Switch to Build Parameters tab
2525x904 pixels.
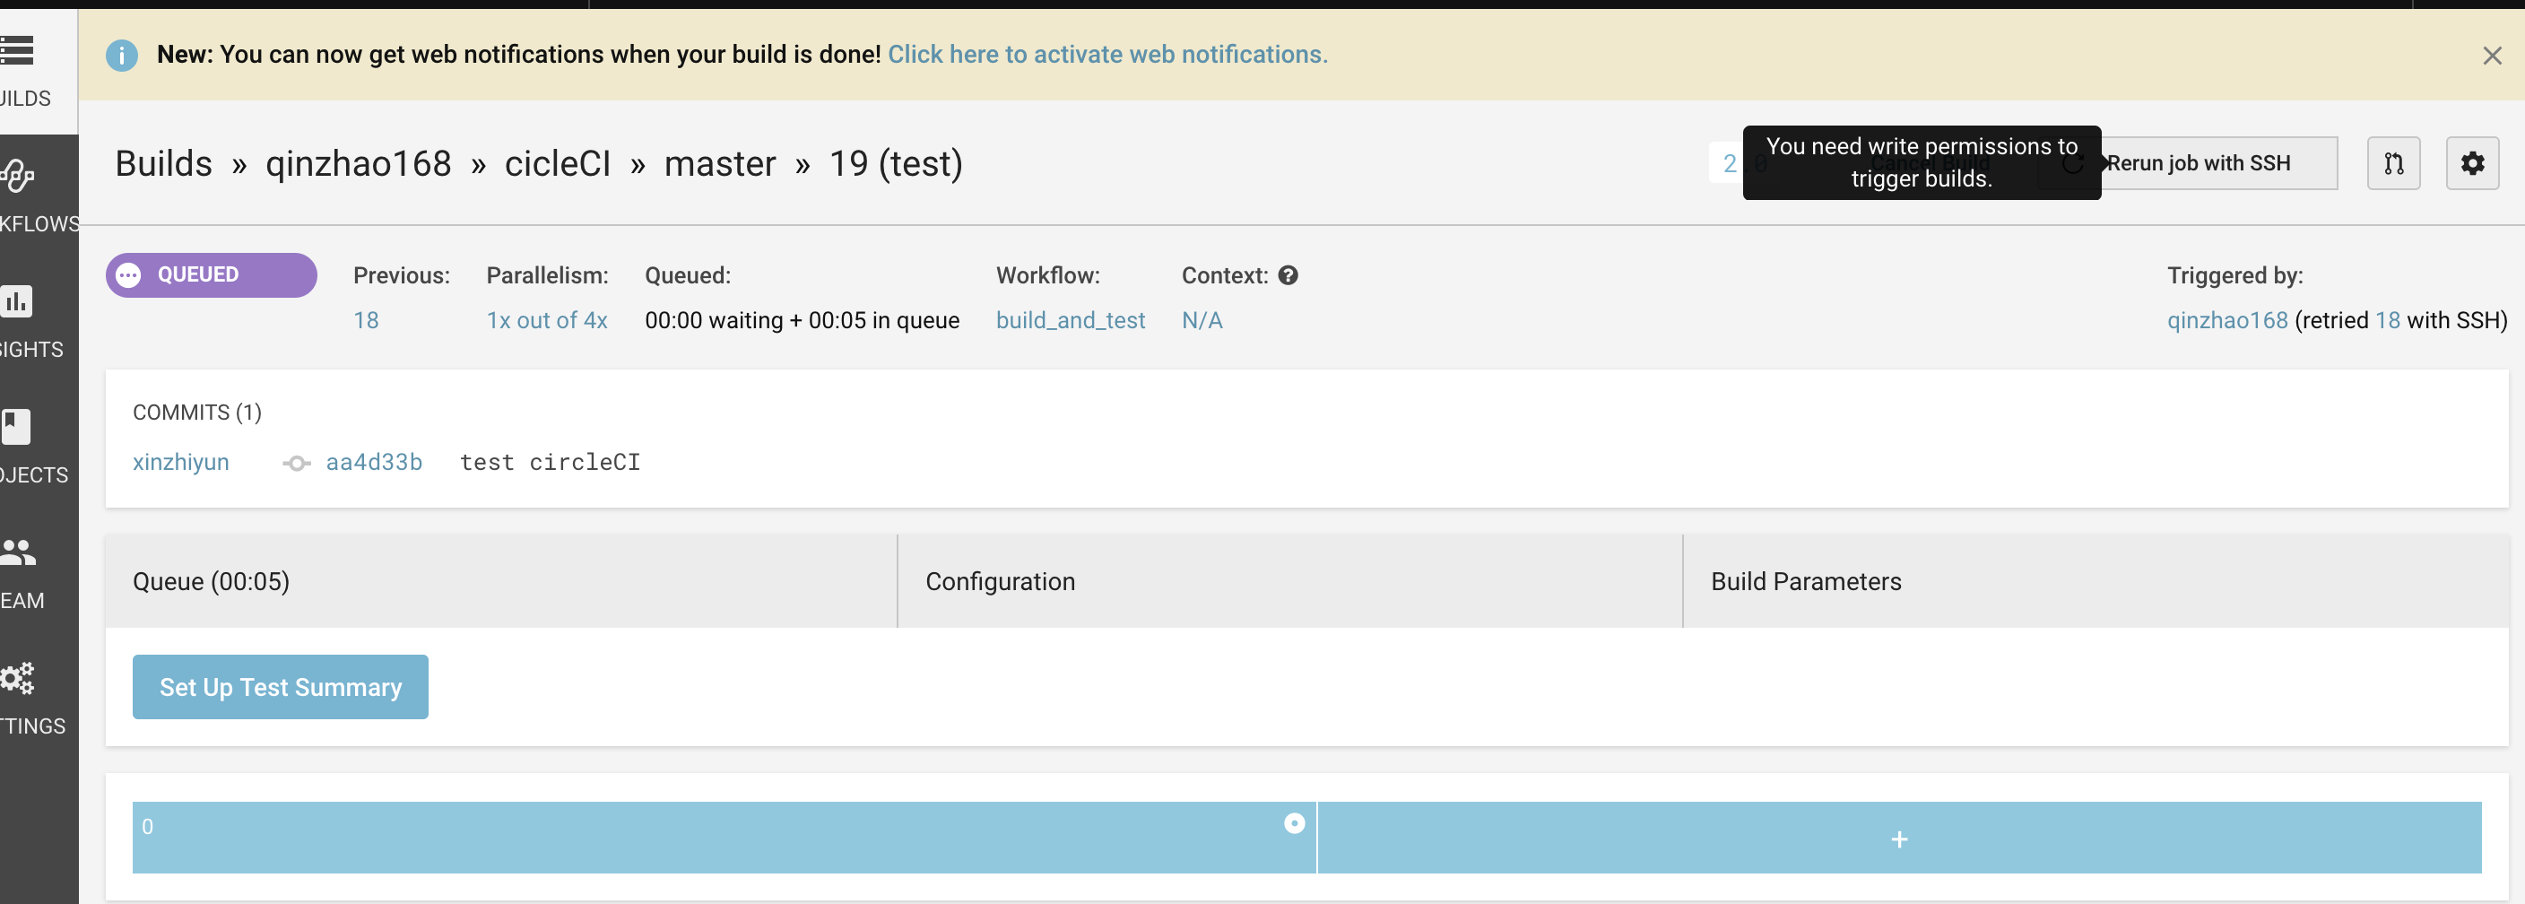coord(2095,580)
